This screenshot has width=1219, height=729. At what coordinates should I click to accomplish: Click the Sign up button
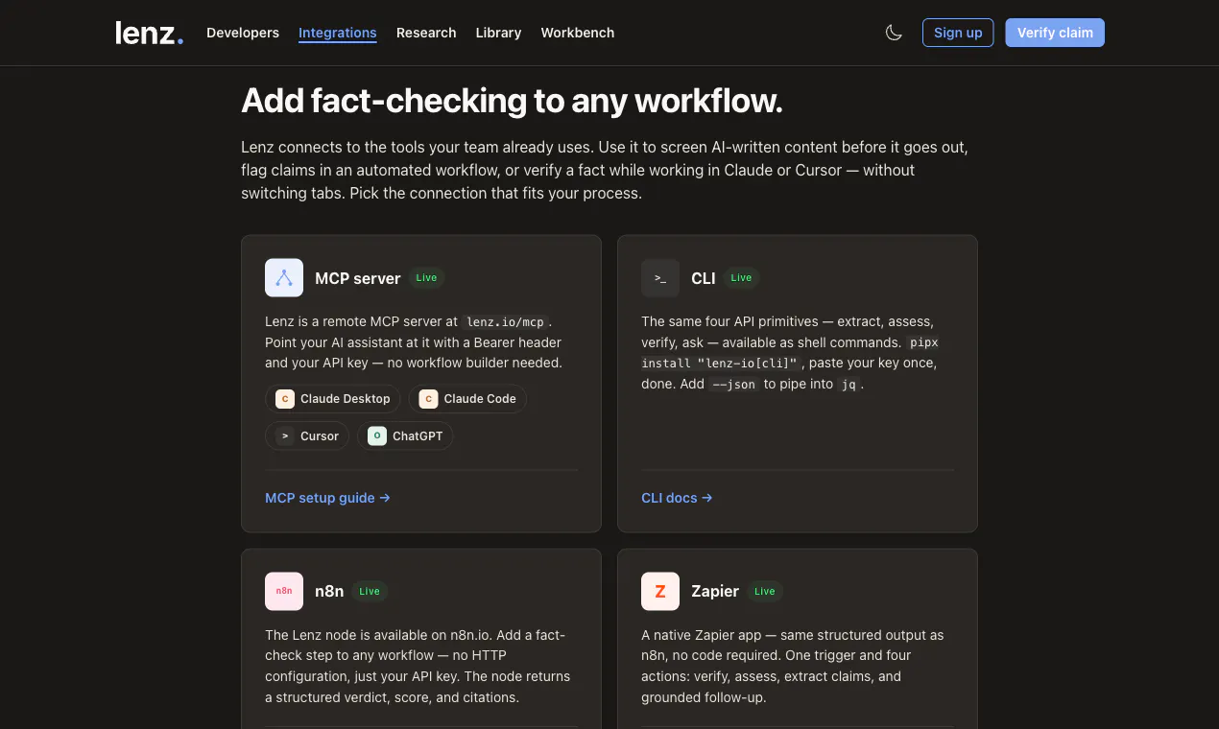coord(958,33)
